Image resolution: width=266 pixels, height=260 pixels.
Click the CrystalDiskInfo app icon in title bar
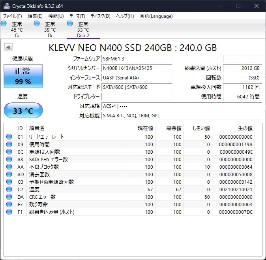pyautogui.click(x=7, y=6)
